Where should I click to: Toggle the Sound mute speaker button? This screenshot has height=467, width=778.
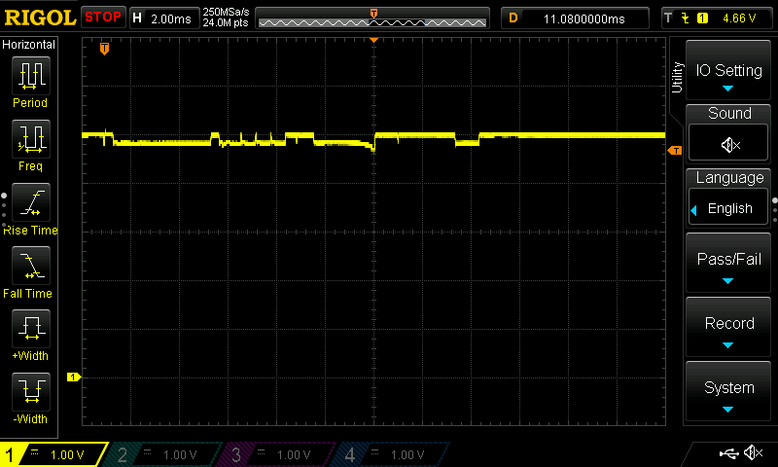click(x=729, y=144)
